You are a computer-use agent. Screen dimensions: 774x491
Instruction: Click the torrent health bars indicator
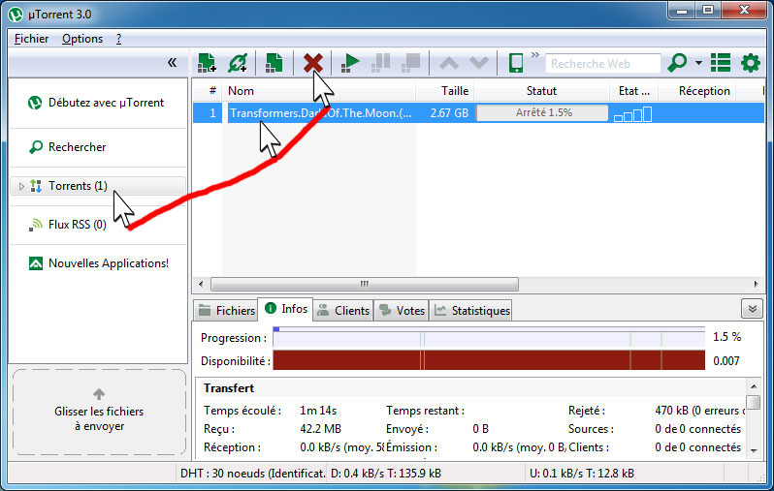click(x=632, y=114)
